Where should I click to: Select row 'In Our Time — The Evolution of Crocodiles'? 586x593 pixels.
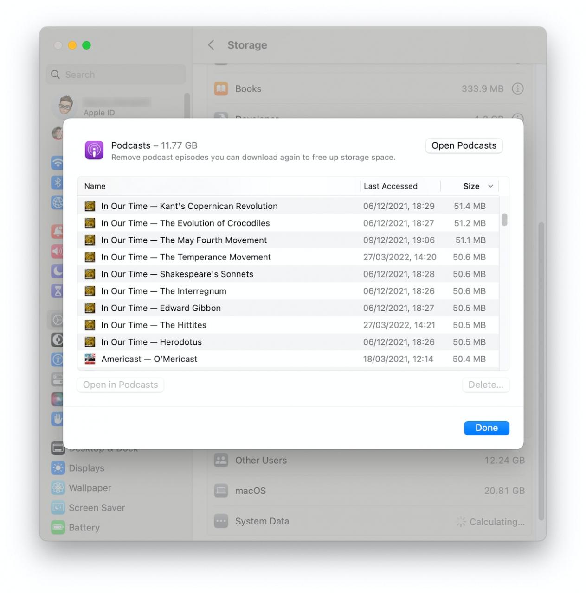[x=288, y=223]
